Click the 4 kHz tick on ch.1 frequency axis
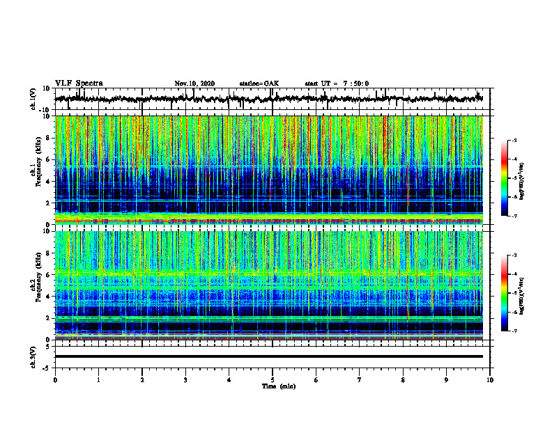Viewport: 552px width, 426px height. click(x=48, y=182)
